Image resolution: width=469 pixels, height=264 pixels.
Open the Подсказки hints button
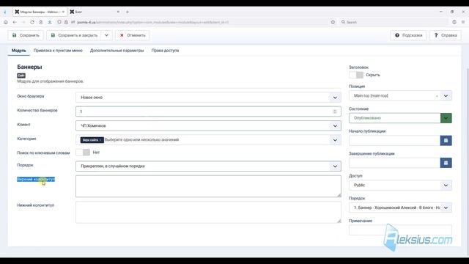click(409, 35)
